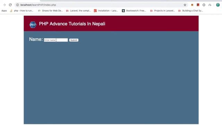
Task: Click the 'Name:' label
Action: coord(36,39)
